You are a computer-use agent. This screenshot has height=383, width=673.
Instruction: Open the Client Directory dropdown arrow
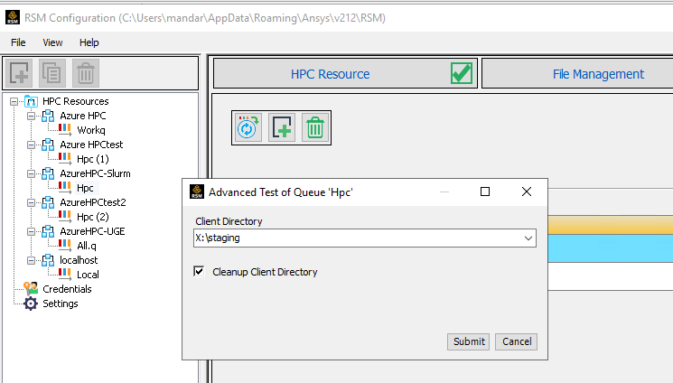[x=528, y=238]
